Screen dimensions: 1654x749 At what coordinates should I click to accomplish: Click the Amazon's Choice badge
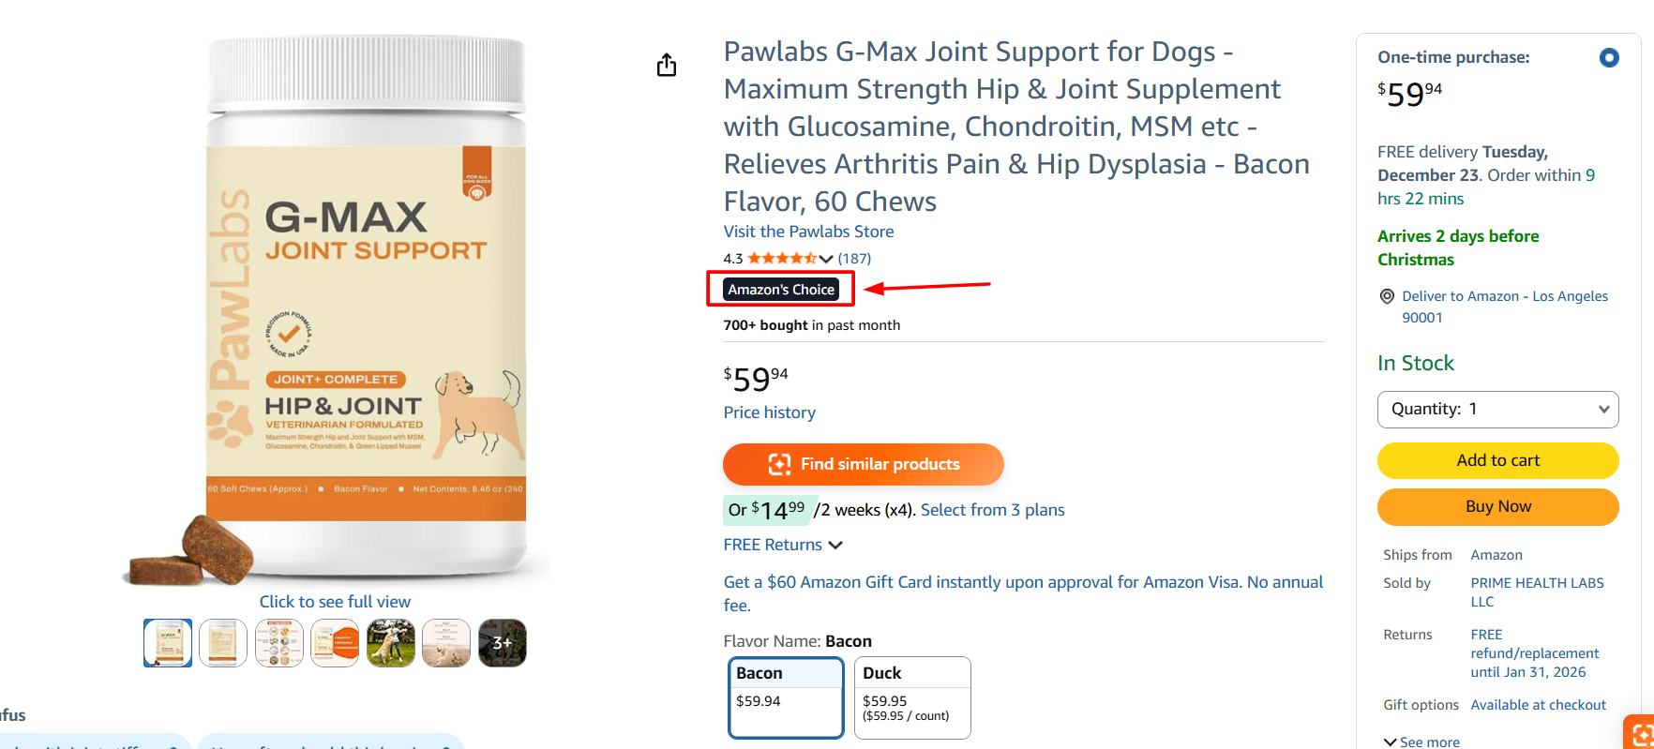781,290
